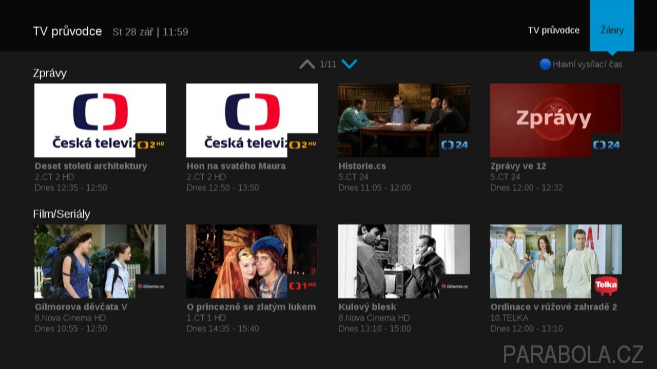Screen dimensions: 657x369
Task: Click Nova Cinema HD logo on Kulový blesk
Action: click(455, 286)
